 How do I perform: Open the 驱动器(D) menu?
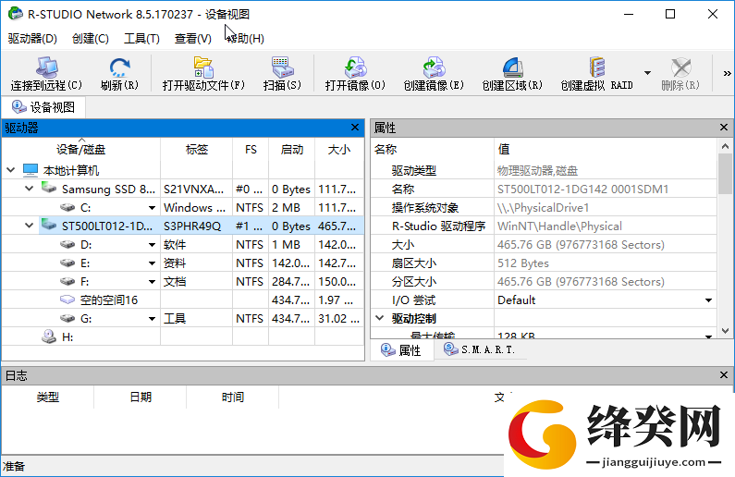coord(32,39)
